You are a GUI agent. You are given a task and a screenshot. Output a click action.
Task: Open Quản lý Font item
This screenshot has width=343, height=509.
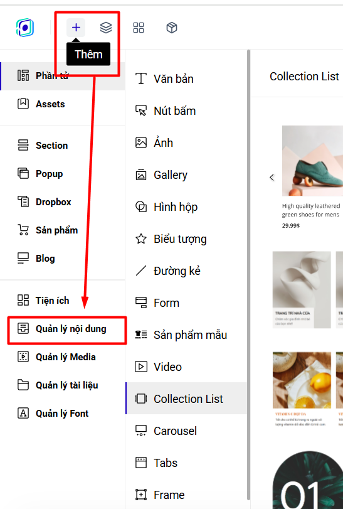coord(63,413)
